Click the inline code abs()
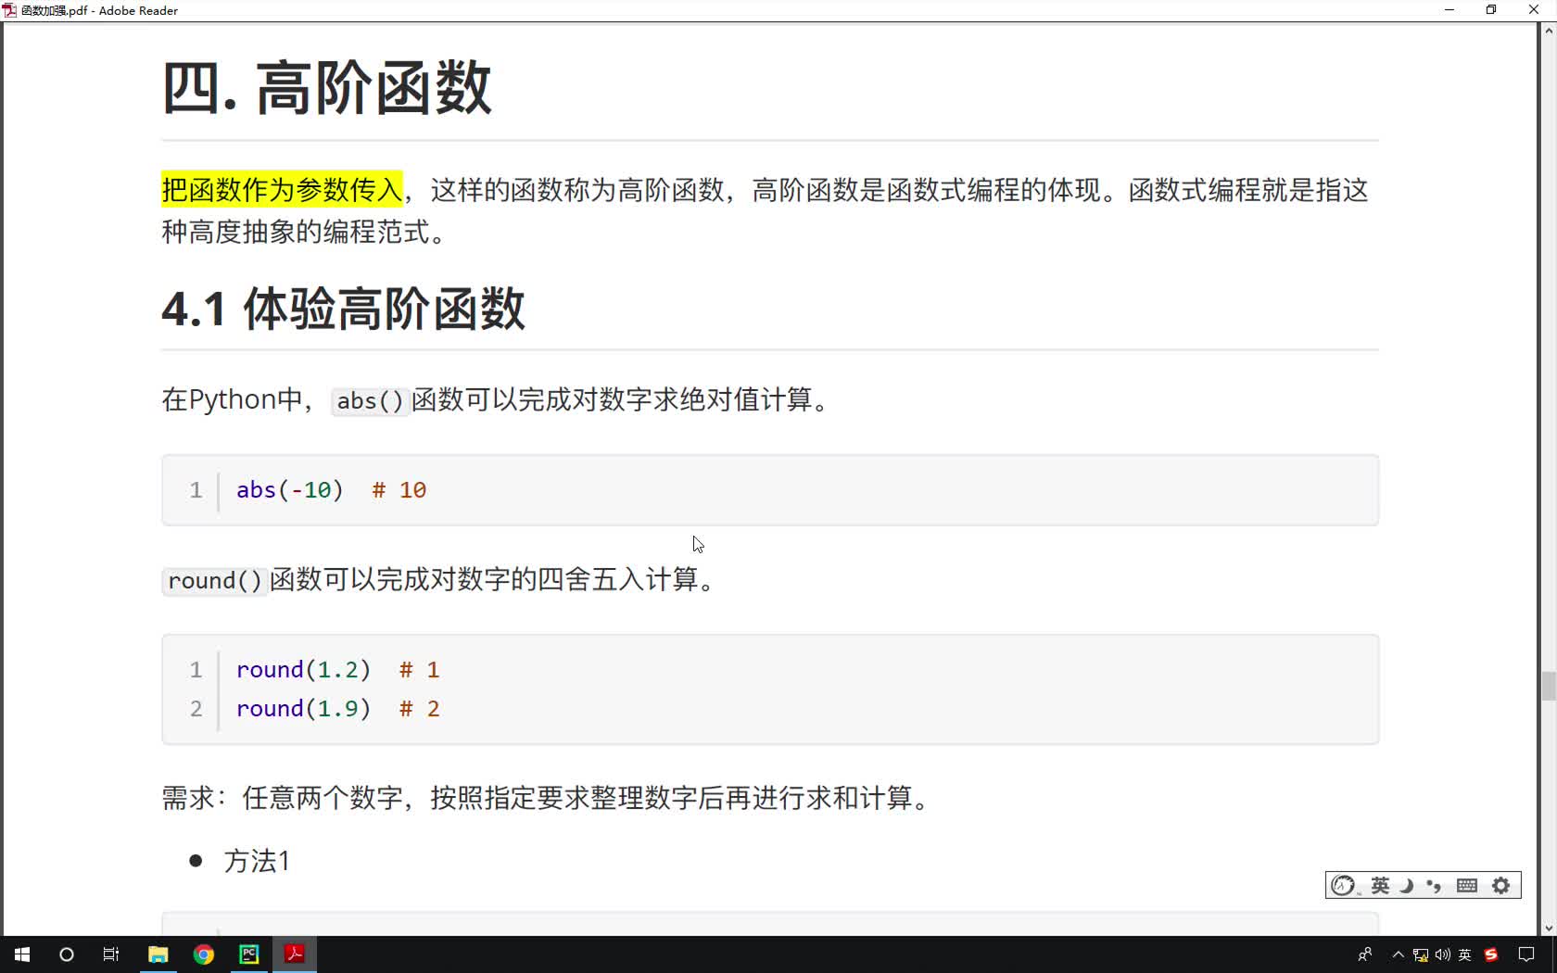Image resolution: width=1557 pixels, height=973 pixels. (x=370, y=400)
